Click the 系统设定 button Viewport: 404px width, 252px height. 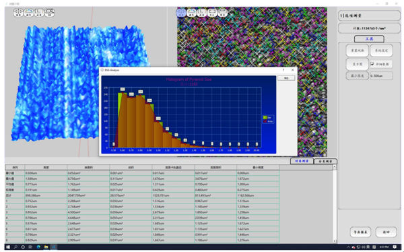tap(381, 51)
